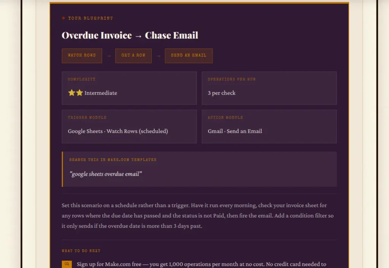Click the Your Blueprint label text

(x=90, y=18)
